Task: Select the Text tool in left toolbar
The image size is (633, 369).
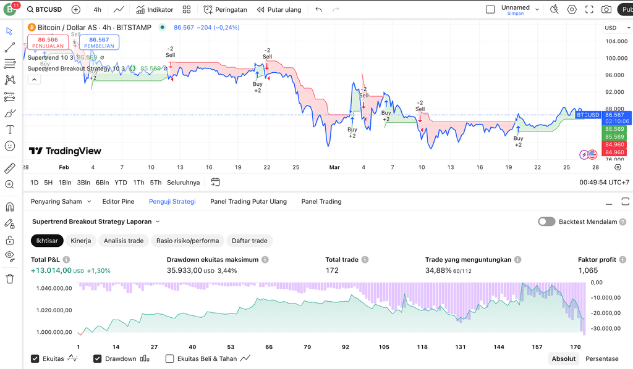Action: coord(10,130)
